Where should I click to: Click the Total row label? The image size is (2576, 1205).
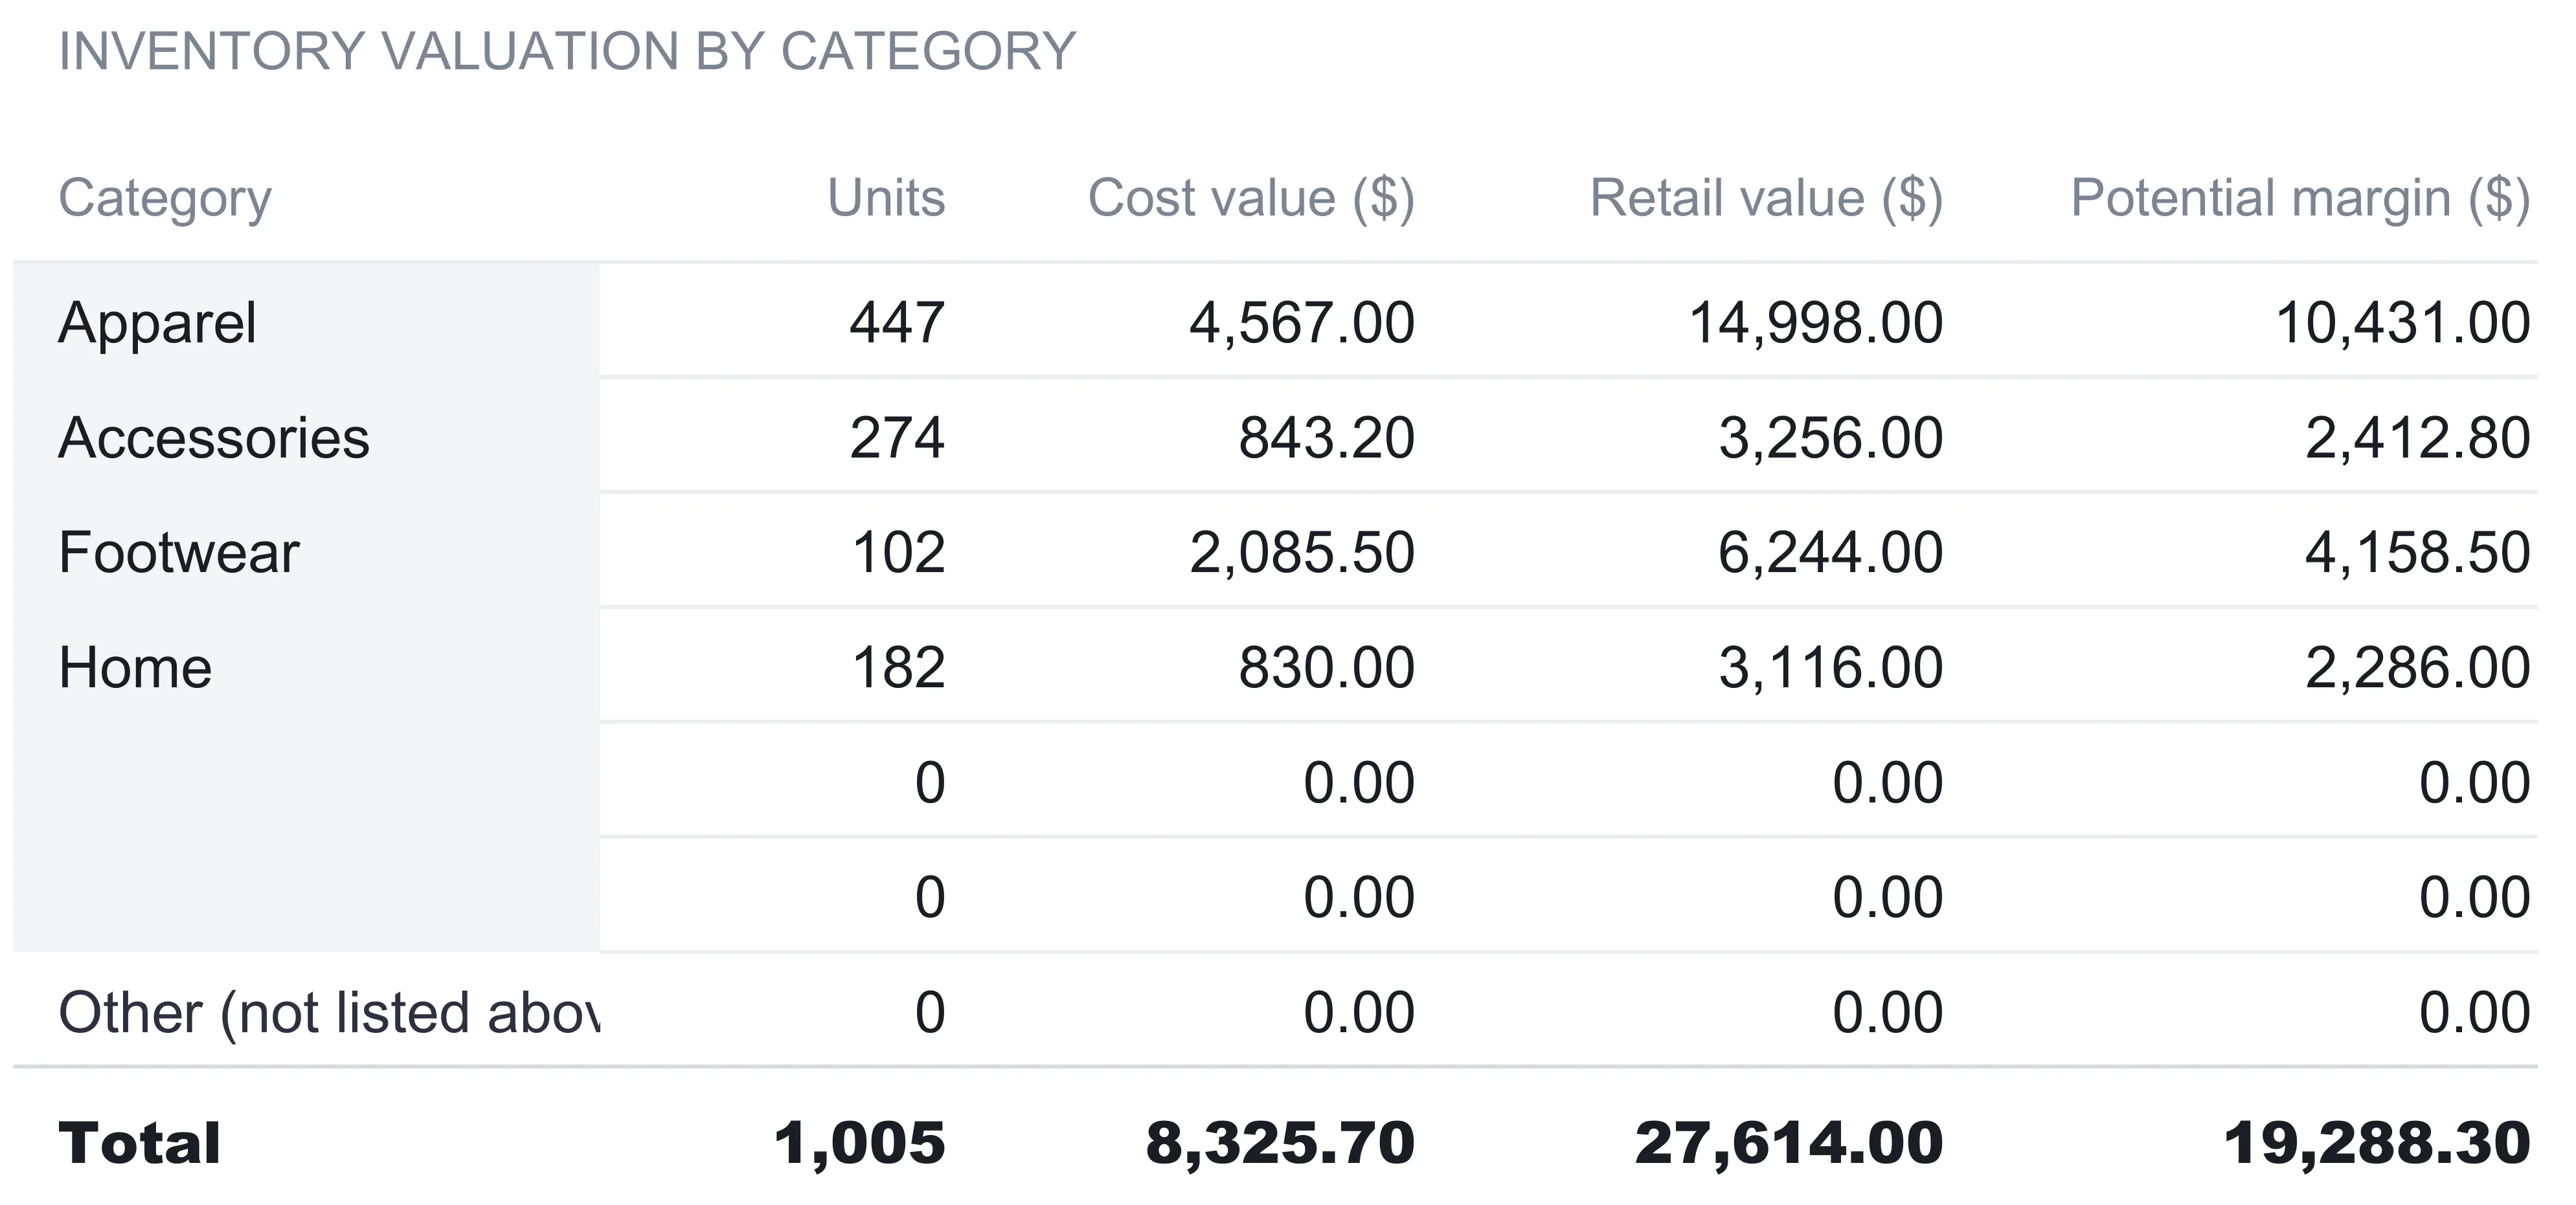139,1143
